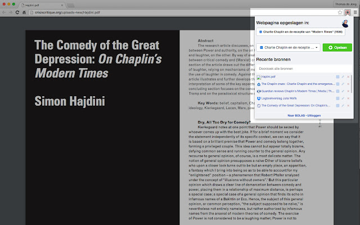Screen dimensions: 360x225
Task: Click the Uitloggen link
Action: point(314,115)
